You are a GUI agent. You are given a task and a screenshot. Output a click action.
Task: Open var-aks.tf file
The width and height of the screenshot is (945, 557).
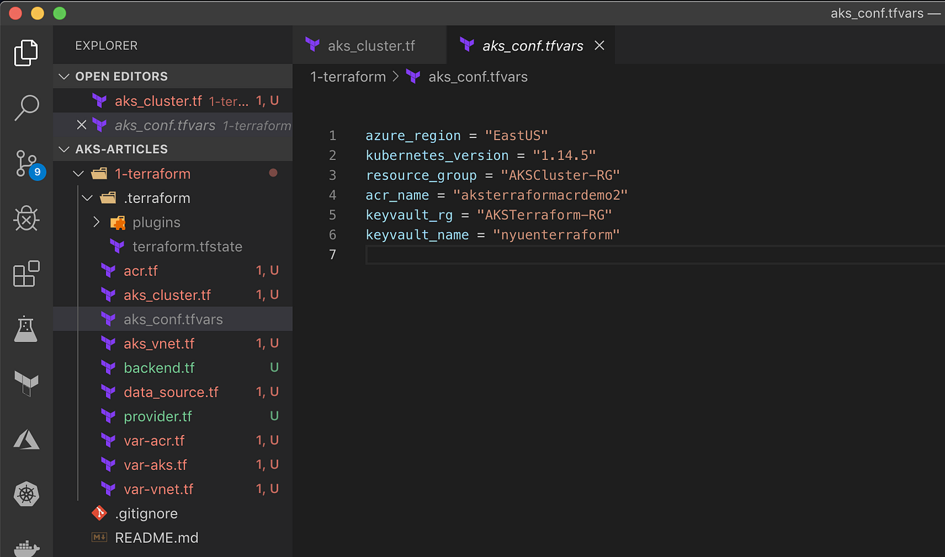173,465
